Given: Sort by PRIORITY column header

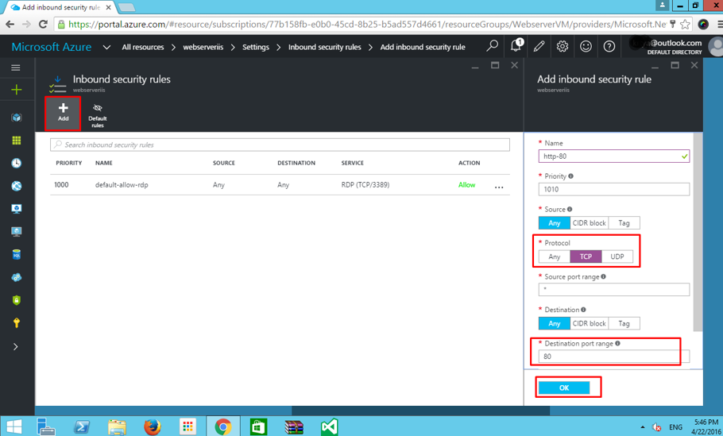Looking at the screenshot, I should [x=68, y=163].
